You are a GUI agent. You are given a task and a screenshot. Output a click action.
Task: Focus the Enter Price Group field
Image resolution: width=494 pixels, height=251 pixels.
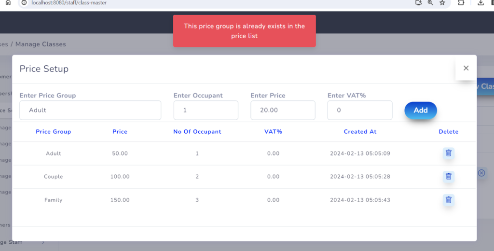coord(90,110)
